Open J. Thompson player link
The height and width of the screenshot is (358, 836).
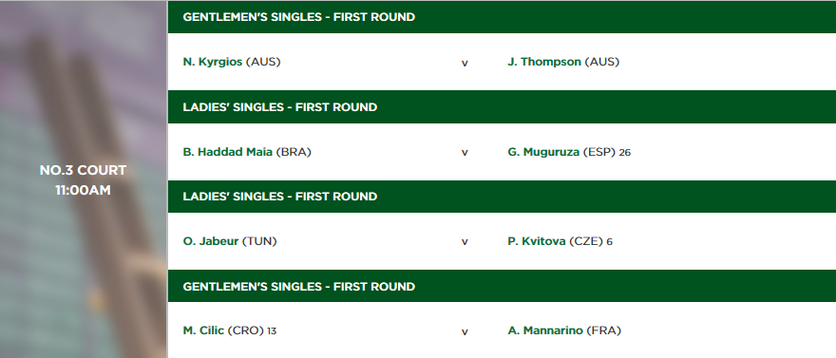tap(544, 62)
